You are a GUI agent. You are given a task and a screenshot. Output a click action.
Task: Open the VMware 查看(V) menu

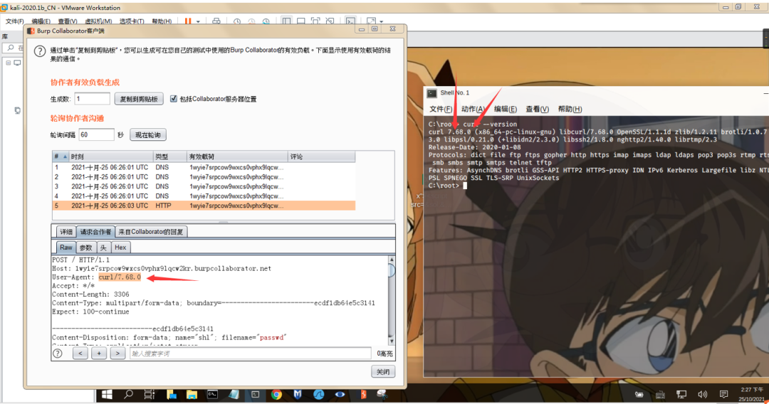[68, 21]
